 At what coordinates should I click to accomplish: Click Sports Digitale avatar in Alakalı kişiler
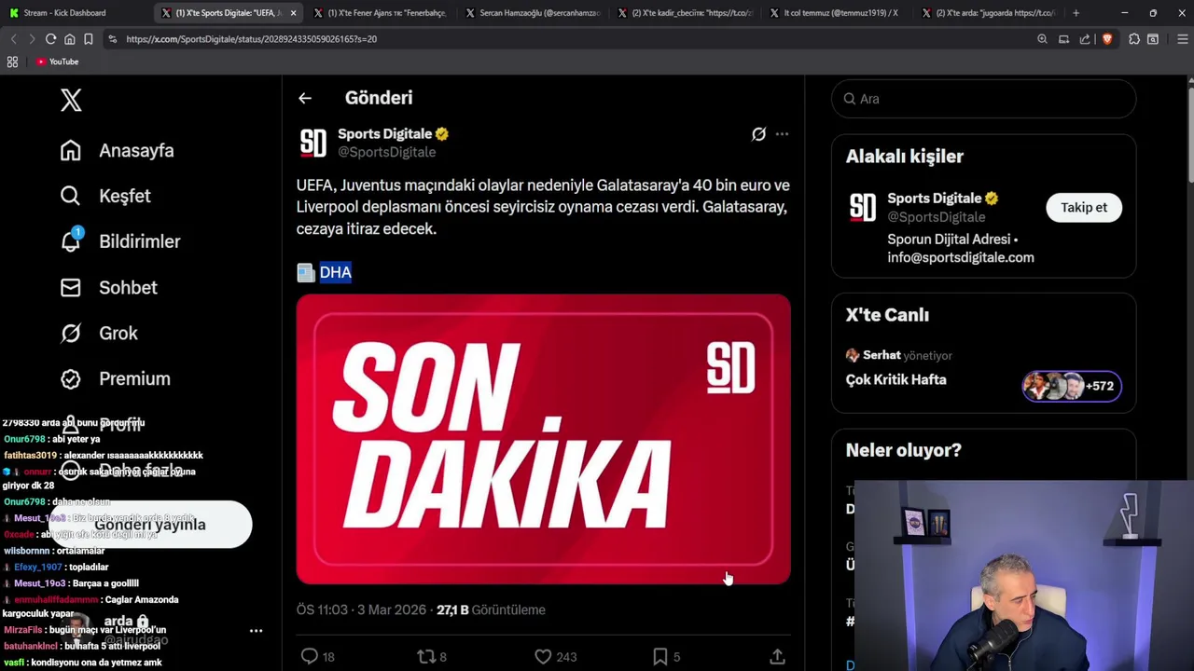point(863,207)
